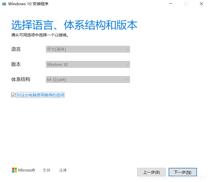This screenshot has width=208, height=182.
Task: Click the '版本' field label
Action: [16, 64]
